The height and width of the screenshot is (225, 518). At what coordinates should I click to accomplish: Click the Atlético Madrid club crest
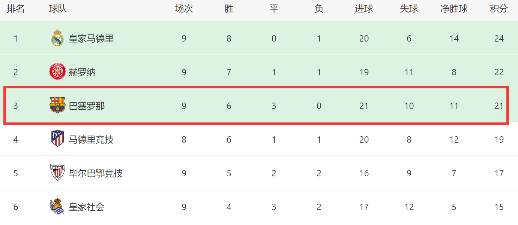point(57,139)
